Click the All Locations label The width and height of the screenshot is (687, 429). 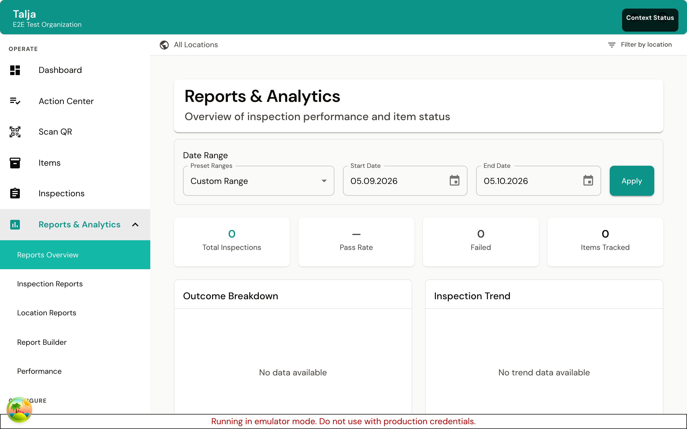(x=196, y=45)
